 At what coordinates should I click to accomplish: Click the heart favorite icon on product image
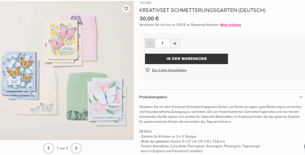[x=126, y=9]
